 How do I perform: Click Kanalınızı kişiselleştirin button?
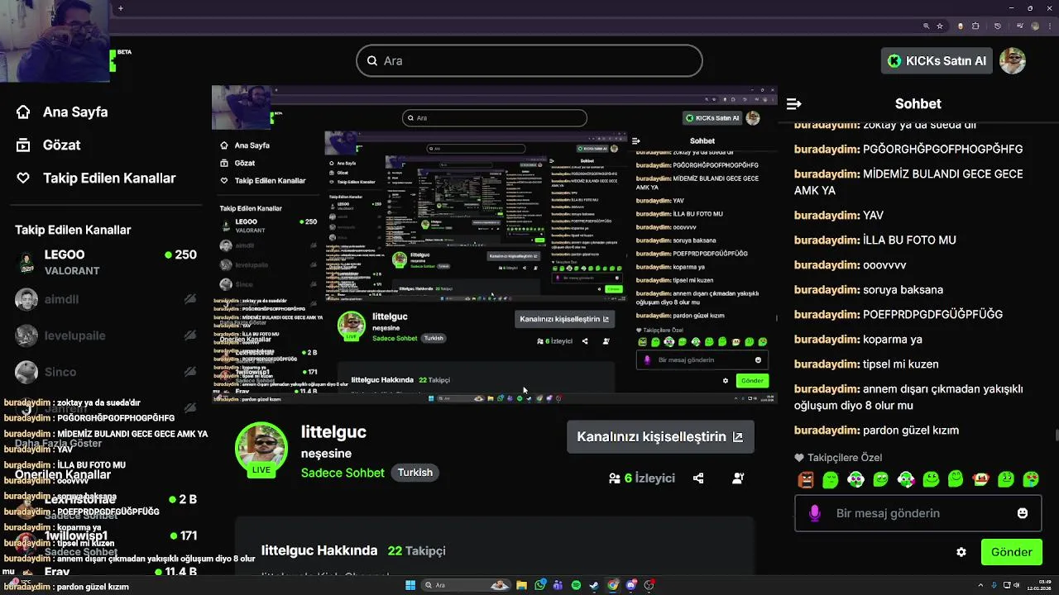tap(659, 436)
